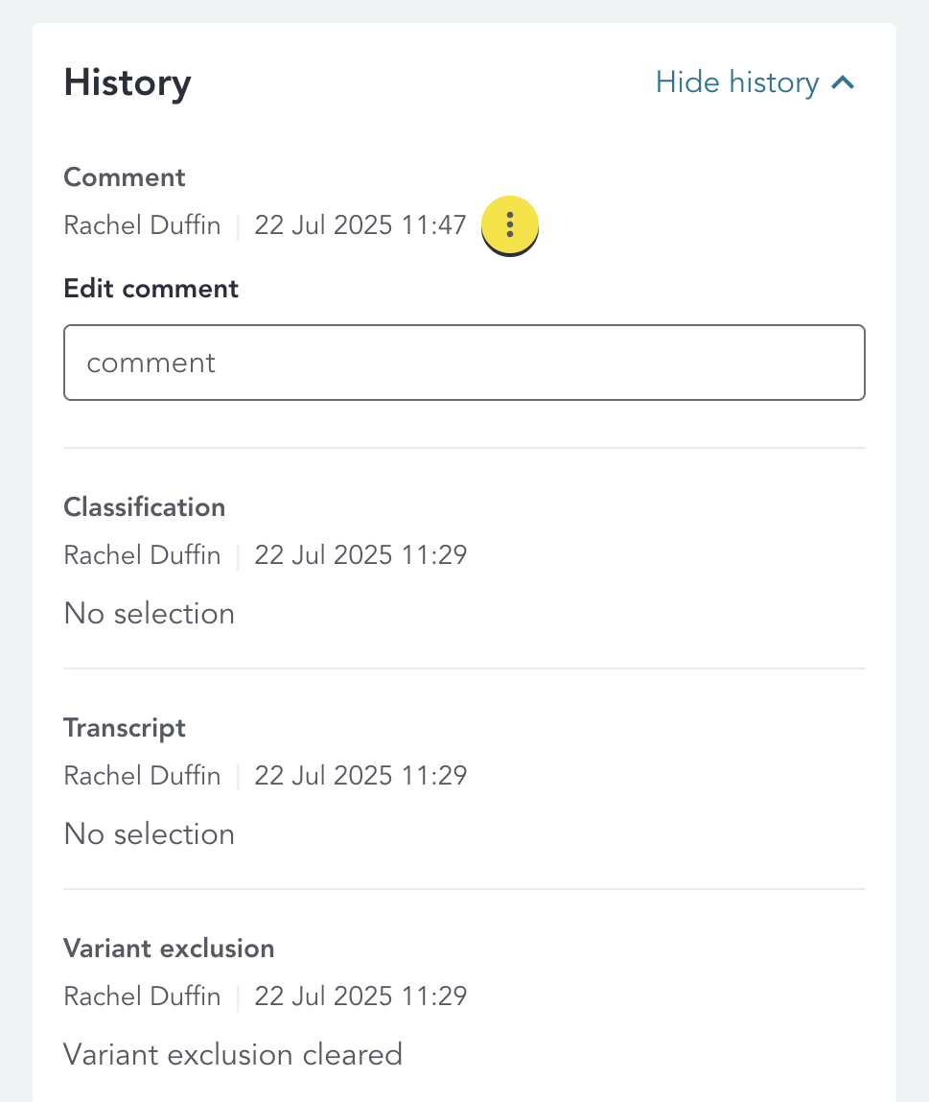The width and height of the screenshot is (929, 1102).
Task: Click Rachel Duffin under Classification
Action: click(x=142, y=555)
